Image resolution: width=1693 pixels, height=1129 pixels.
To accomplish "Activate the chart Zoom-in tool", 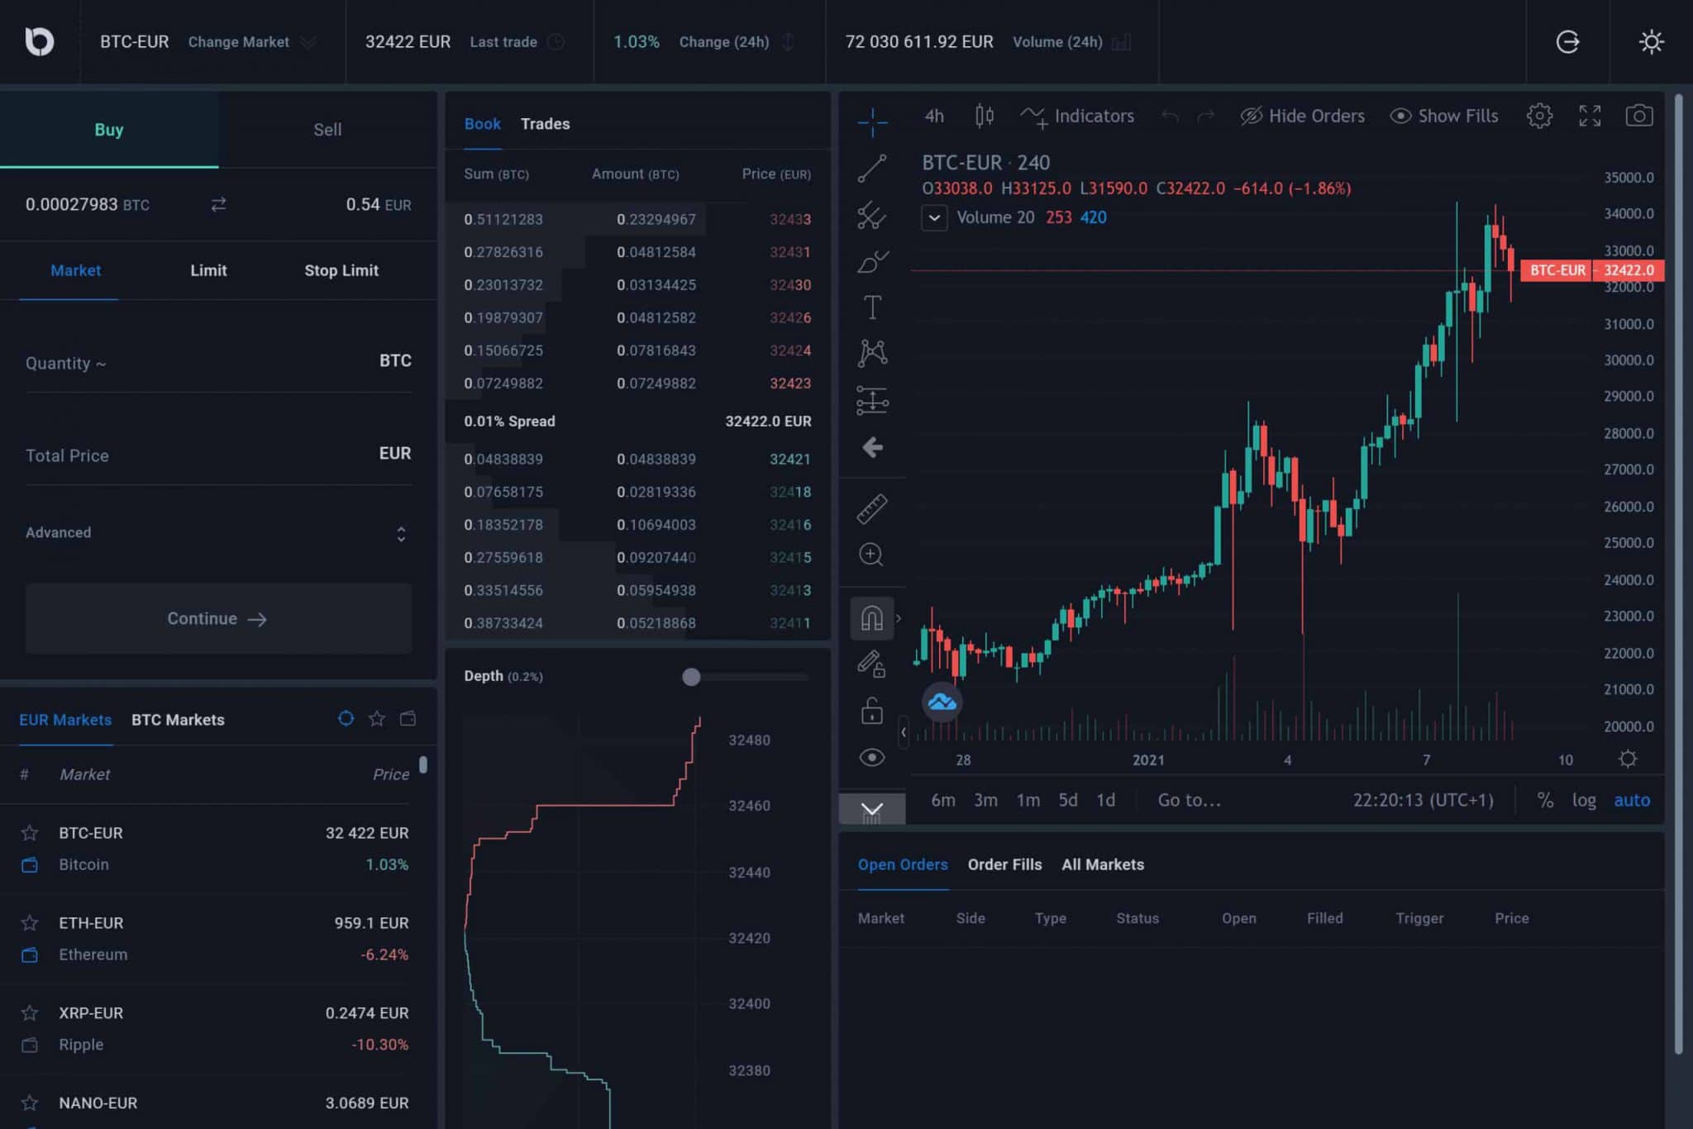I will 872,554.
